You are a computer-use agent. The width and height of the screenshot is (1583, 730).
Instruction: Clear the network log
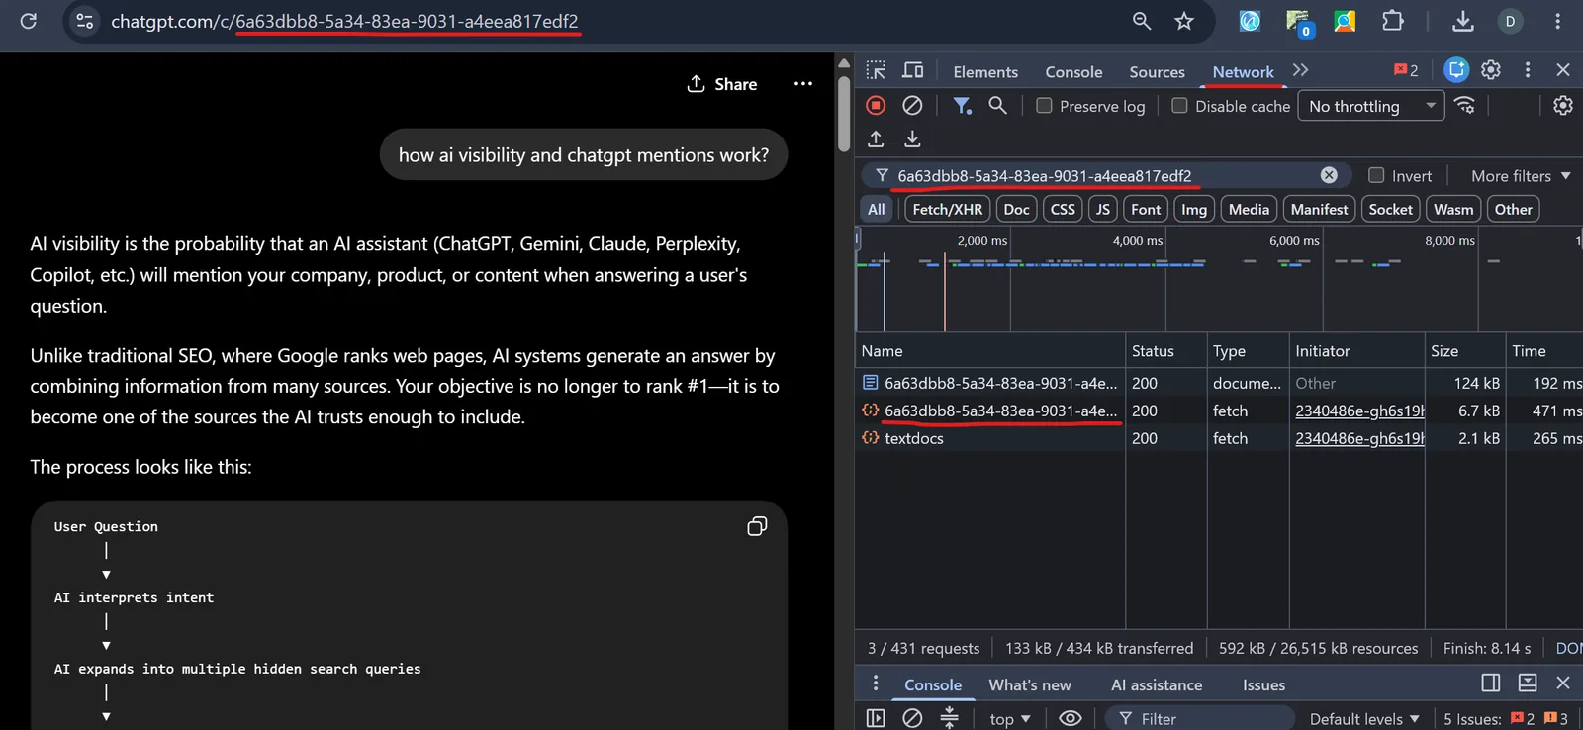pos(912,105)
